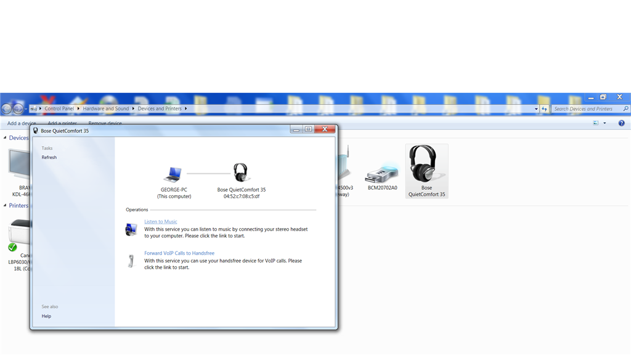Open the Listen to Music link
Screen dimensions: 631x355
coord(161,222)
